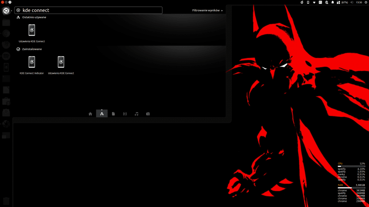Screen dimensions: 369x207
Task: Open the Wi-Fi network indicator
Action: point(314,2)
